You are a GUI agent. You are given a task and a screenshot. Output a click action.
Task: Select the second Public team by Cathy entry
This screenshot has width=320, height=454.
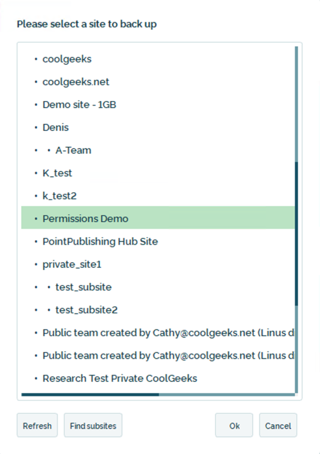pyautogui.click(x=164, y=356)
